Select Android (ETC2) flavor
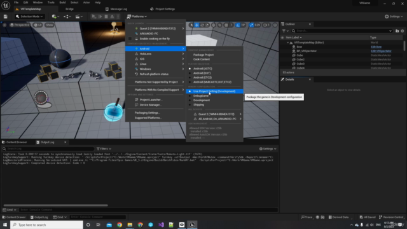This screenshot has width=407, height=229. [x=202, y=78]
